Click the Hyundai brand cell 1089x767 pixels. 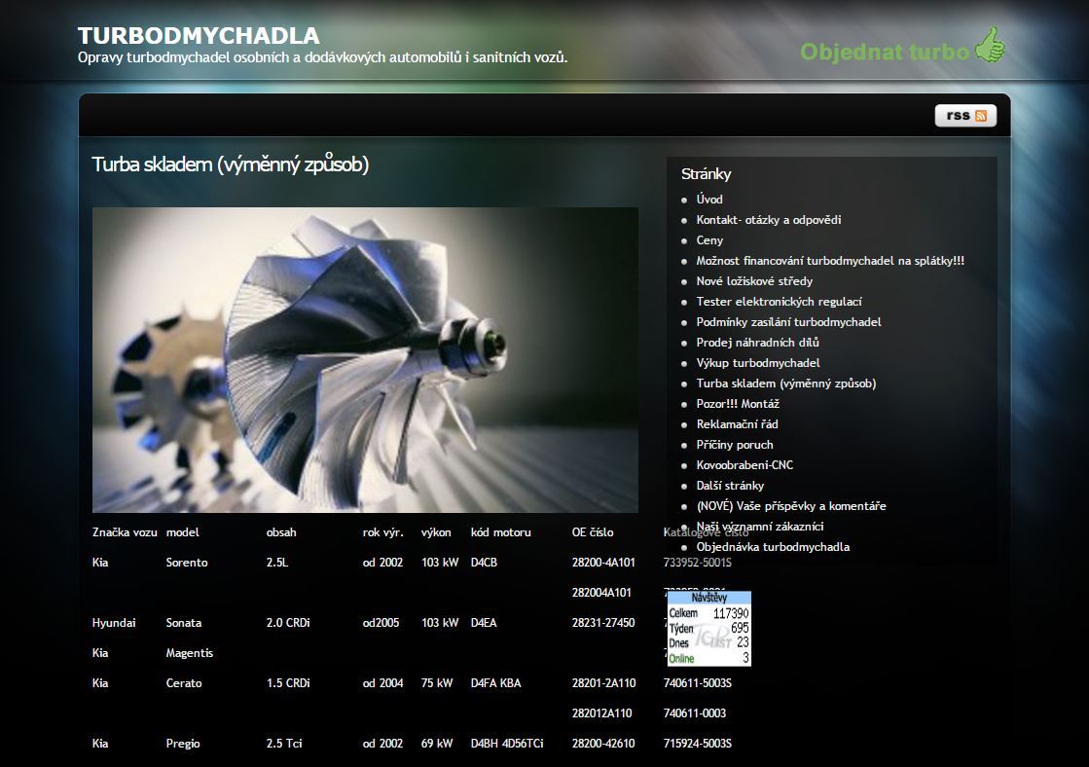114,623
